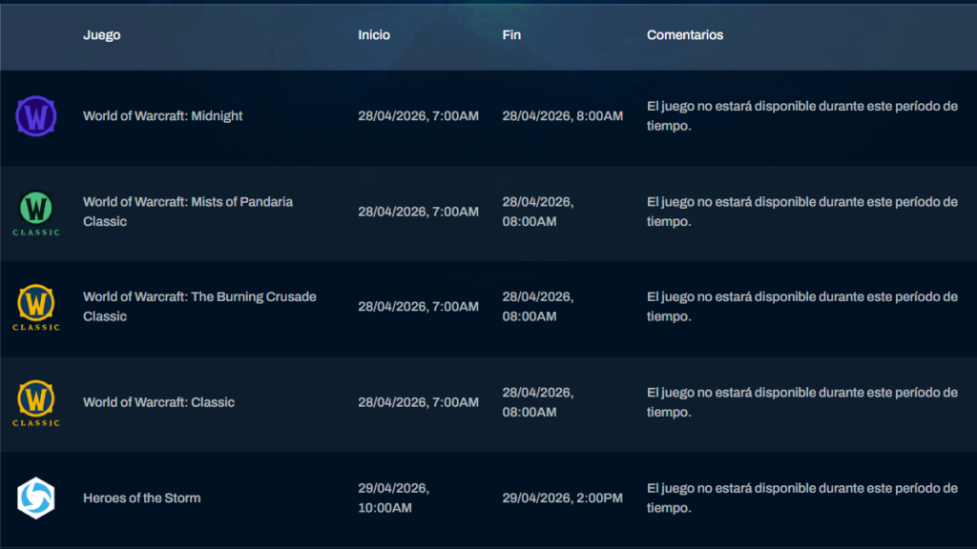Click Heroes of the Storm end time 2:00PM
The height and width of the screenshot is (549, 977).
[x=562, y=498]
